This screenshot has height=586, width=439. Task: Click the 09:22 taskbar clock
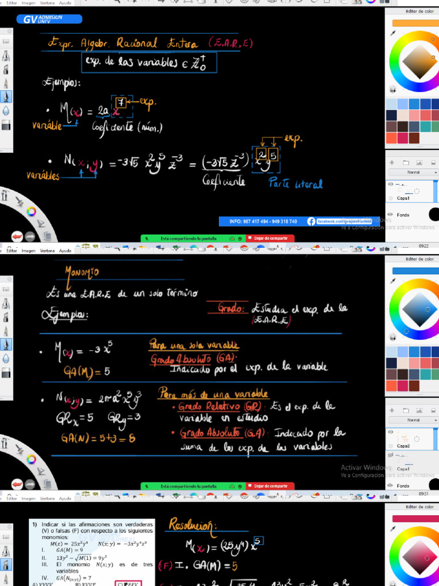pyautogui.click(x=424, y=246)
